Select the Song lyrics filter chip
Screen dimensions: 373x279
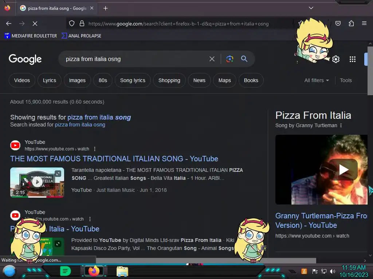tap(133, 80)
